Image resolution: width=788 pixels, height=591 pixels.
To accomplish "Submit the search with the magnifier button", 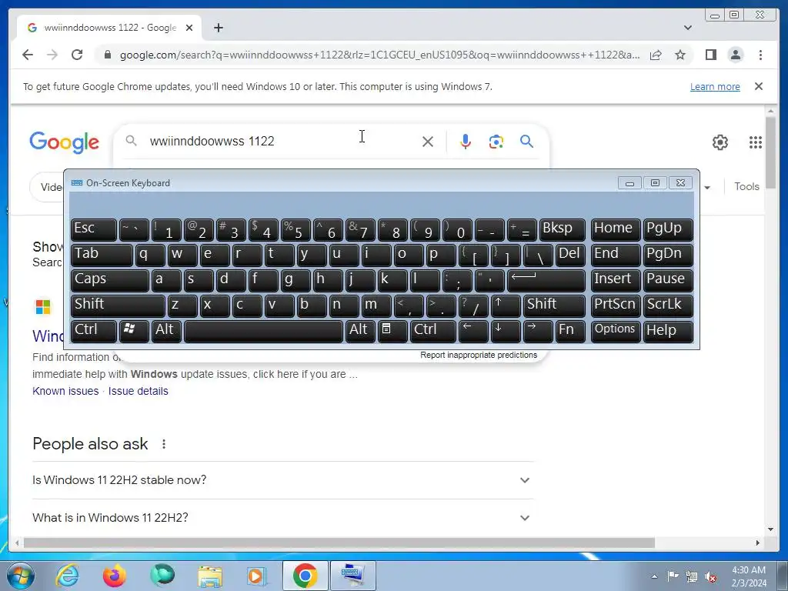I will [526, 142].
